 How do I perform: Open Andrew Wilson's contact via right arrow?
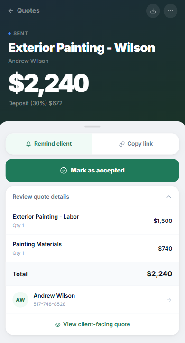click(x=169, y=300)
